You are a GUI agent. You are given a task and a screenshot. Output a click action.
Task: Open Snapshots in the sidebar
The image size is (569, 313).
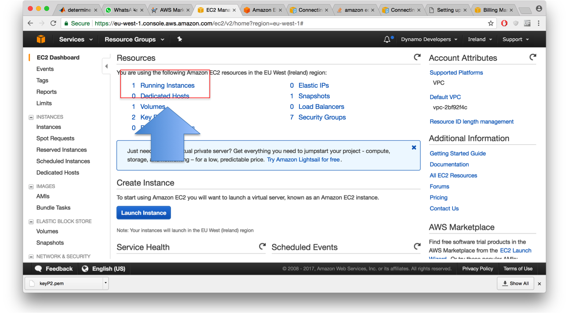50,242
